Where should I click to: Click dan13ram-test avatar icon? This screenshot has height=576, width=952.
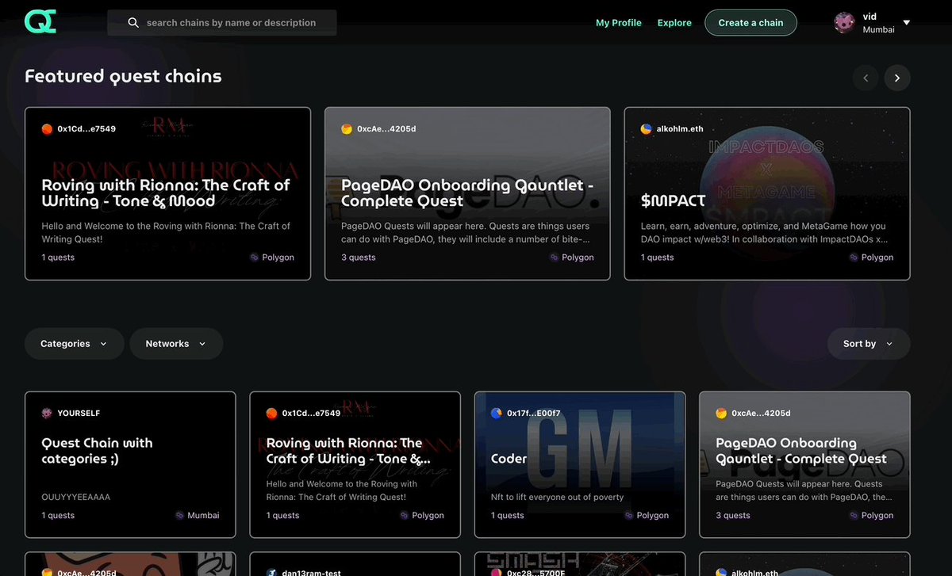click(x=271, y=572)
